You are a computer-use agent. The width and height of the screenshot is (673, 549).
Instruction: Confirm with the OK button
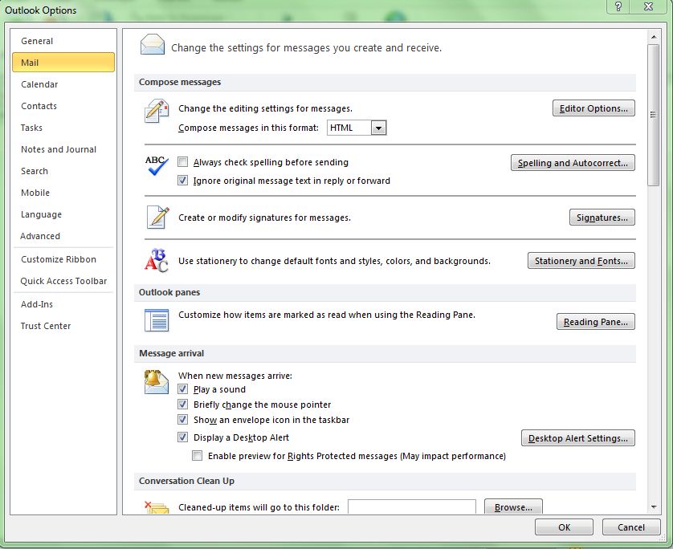[x=564, y=527]
